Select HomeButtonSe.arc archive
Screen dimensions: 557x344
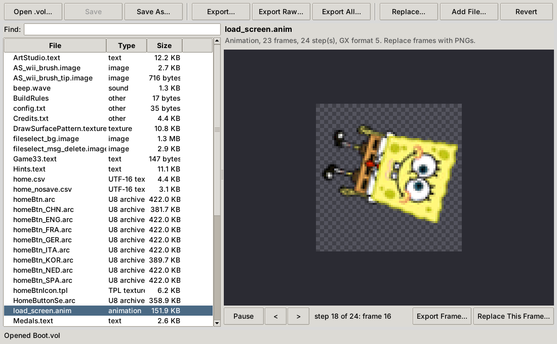(108, 300)
